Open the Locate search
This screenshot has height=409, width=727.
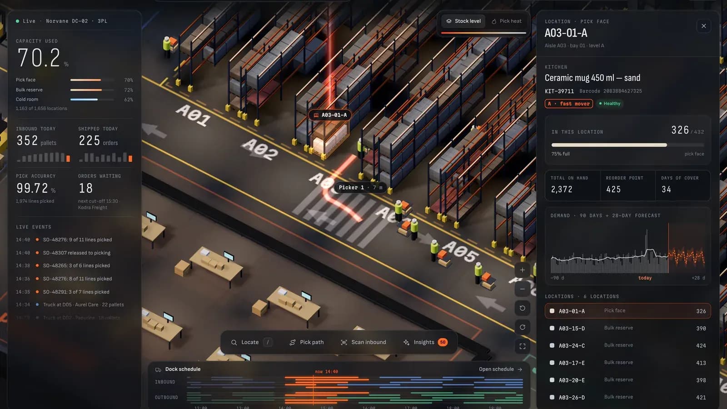(x=251, y=342)
